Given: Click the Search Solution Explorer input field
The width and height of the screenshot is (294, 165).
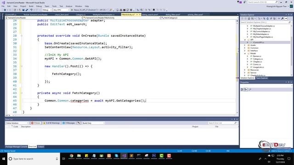Looking at the screenshot, I should coord(265,22).
